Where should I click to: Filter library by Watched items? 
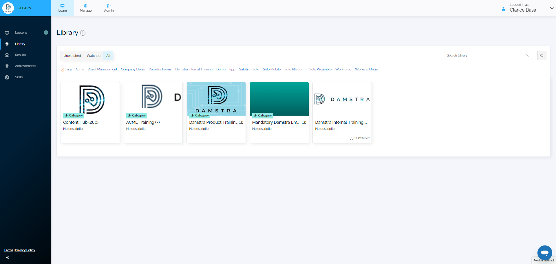tap(94, 56)
